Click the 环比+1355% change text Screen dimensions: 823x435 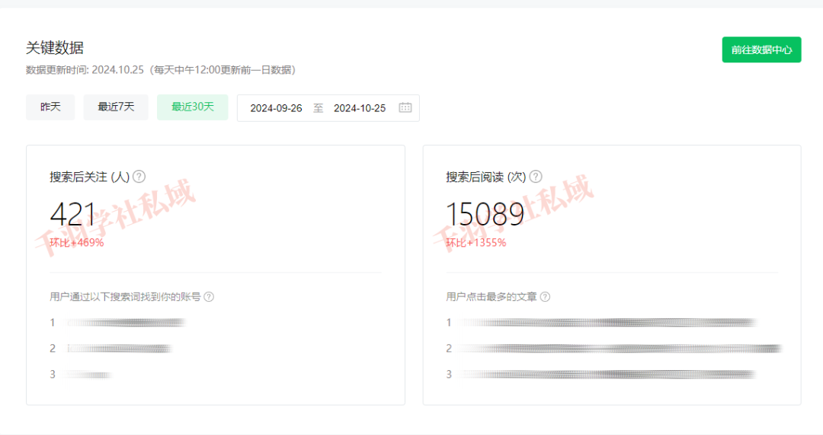tap(476, 243)
